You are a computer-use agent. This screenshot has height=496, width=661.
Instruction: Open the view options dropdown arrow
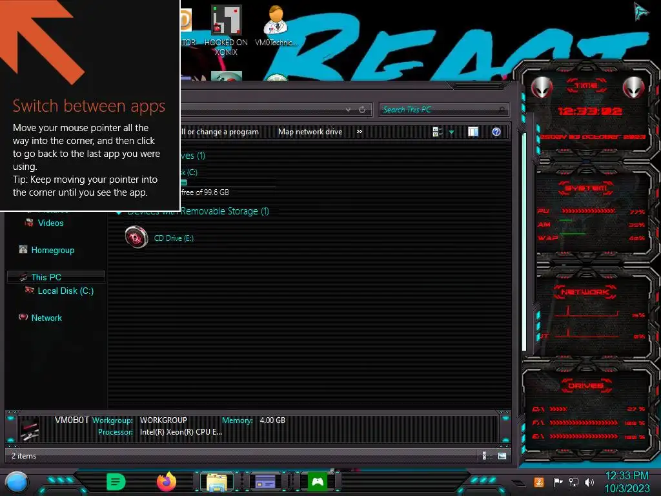451,132
